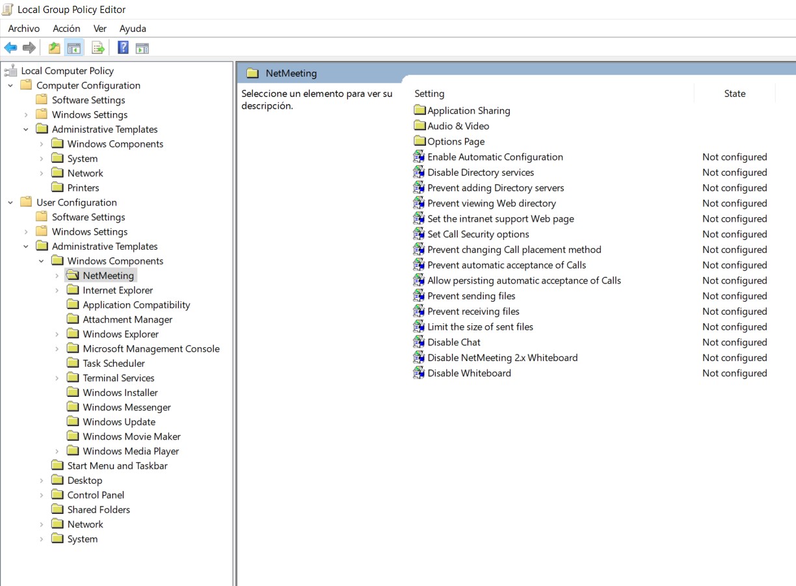Click policy icon beside Disable Chat

(419, 342)
